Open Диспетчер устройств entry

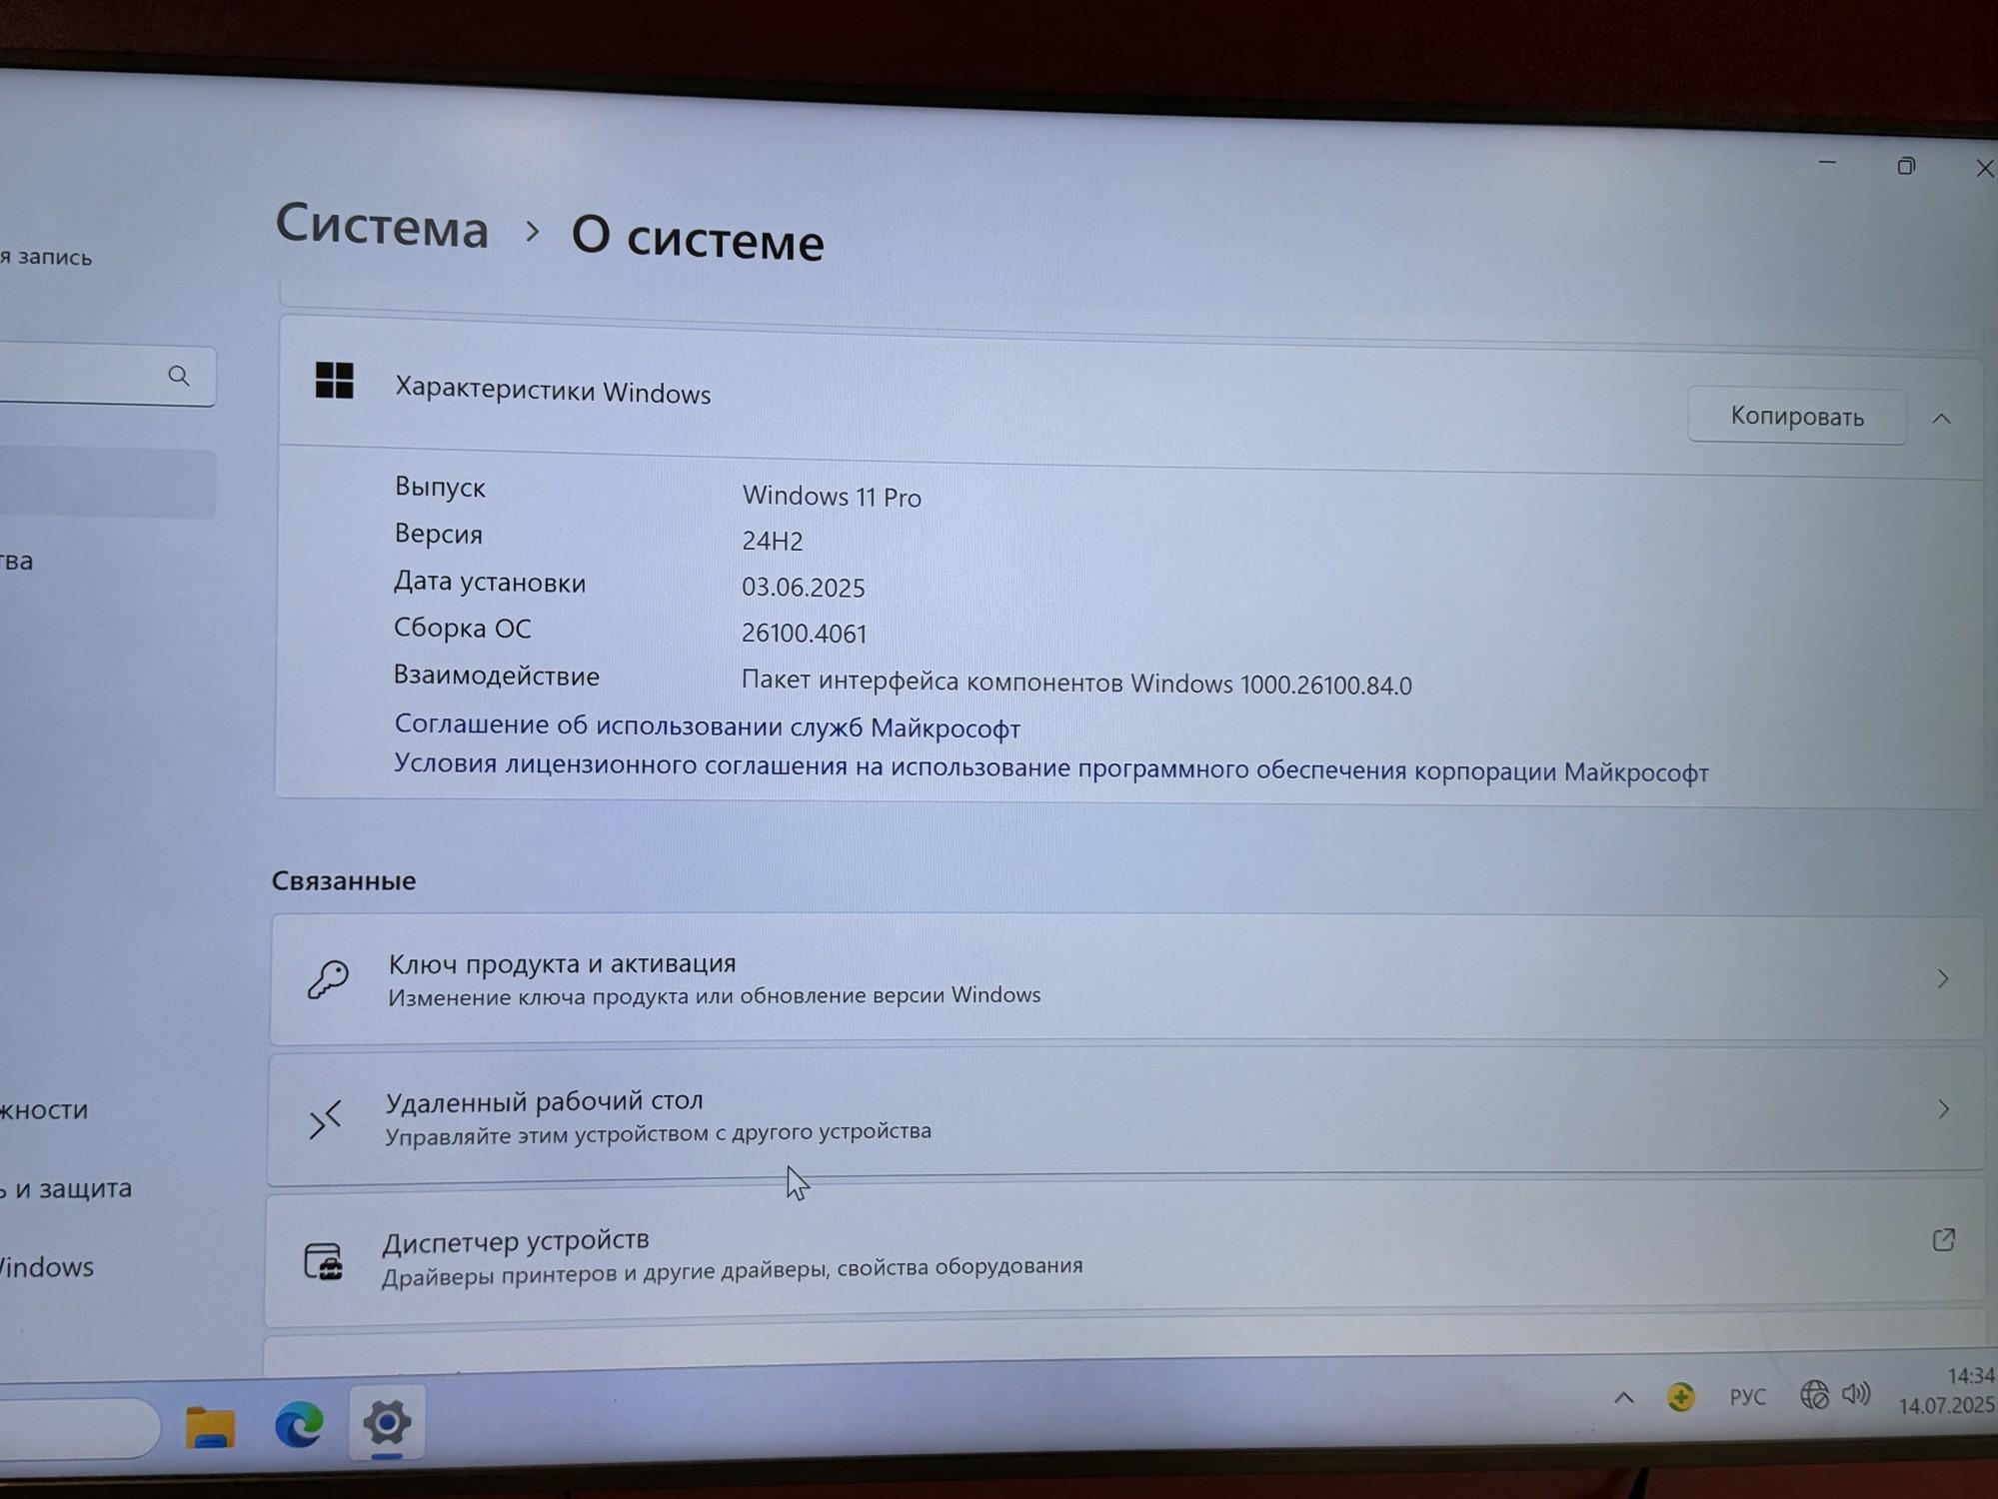click(1123, 1251)
